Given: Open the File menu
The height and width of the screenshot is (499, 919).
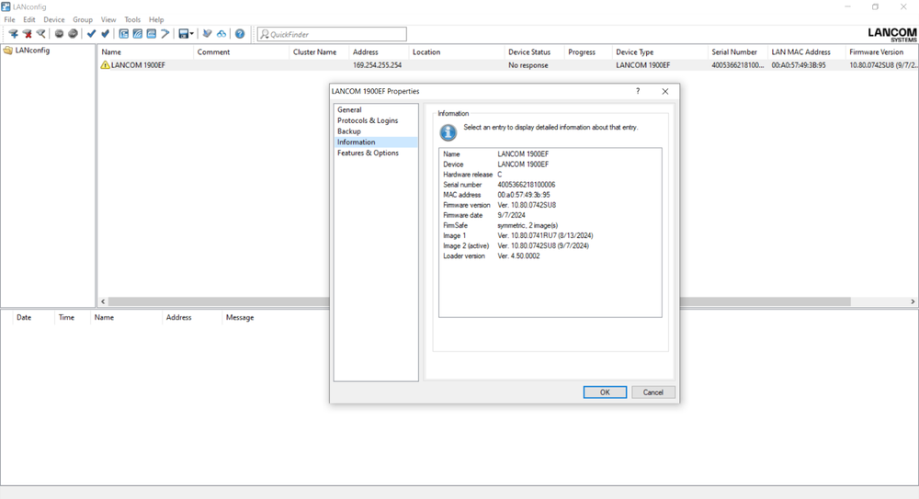Looking at the screenshot, I should click(9, 19).
